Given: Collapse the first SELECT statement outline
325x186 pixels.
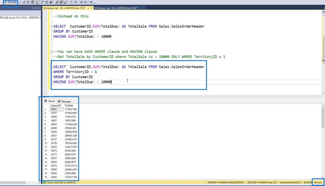Looking at the screenshot, I should tap(51, 27).
